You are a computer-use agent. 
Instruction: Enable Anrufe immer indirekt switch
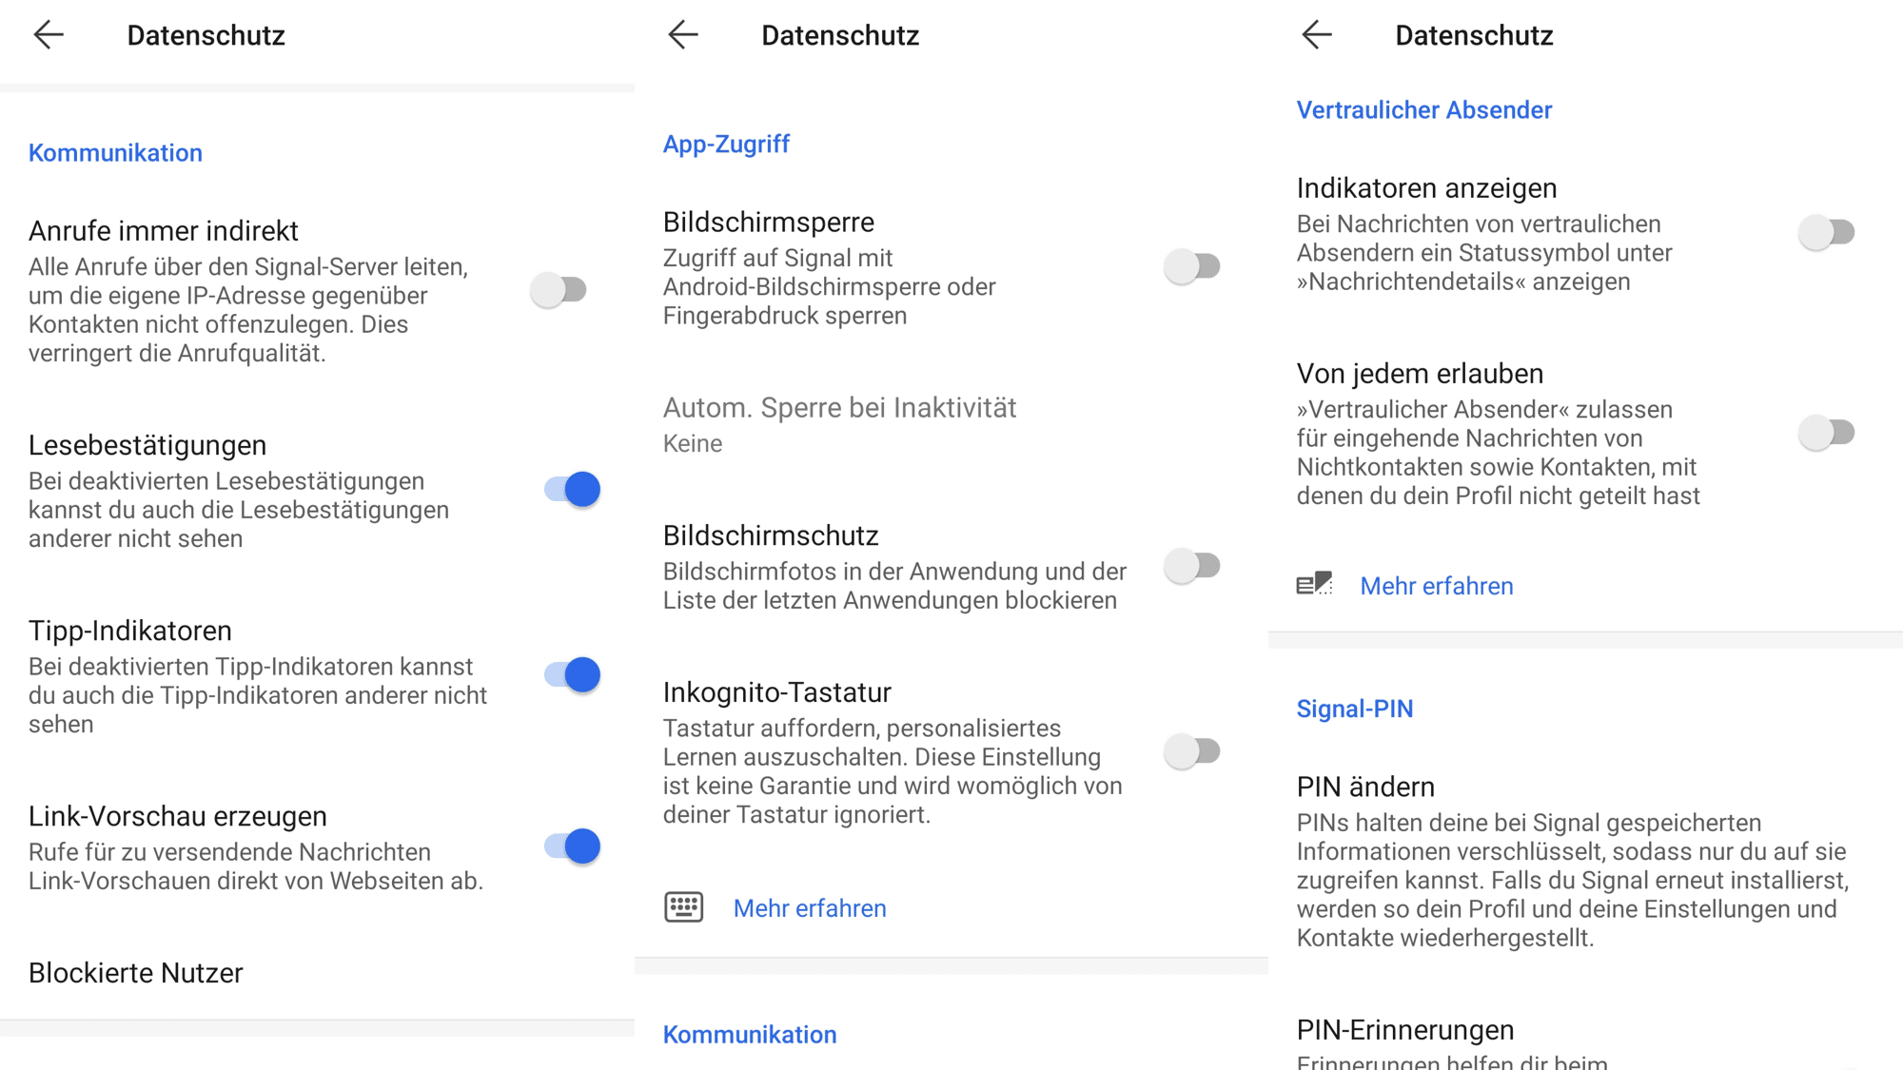(559, 290)
